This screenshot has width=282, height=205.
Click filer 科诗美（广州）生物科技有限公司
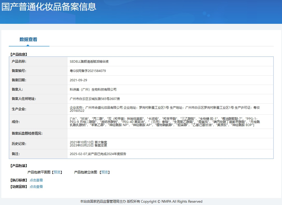(93, 90)
